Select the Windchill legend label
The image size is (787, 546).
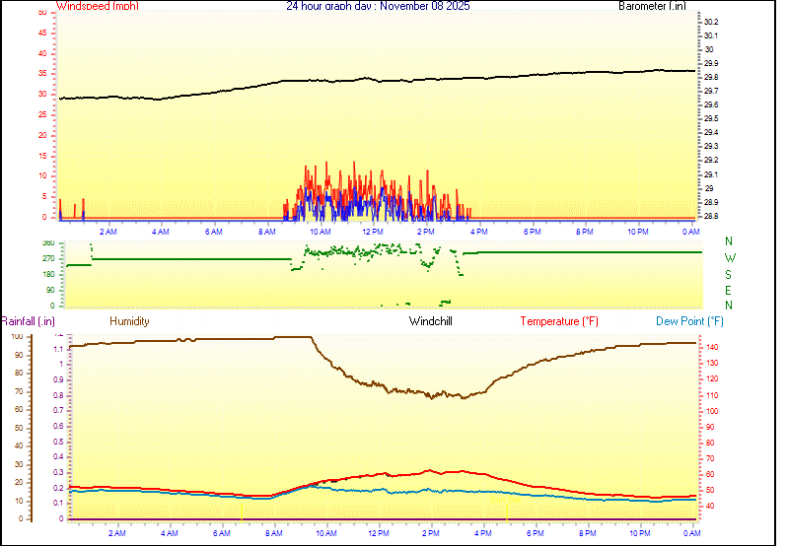tap(431, 321)
